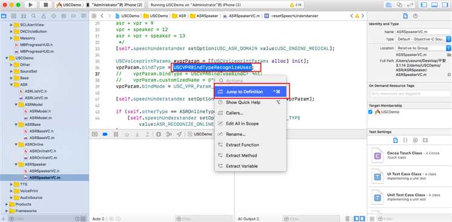This screenshot has width=452, height=222.
Task: Click Step out in debug bar
Action: pyautogui.click(x=148, y=134)
